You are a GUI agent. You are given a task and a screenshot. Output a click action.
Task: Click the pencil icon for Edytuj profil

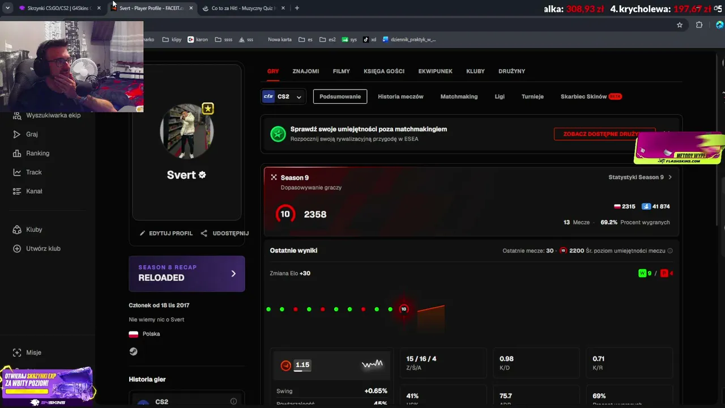[x=143, y=233]
